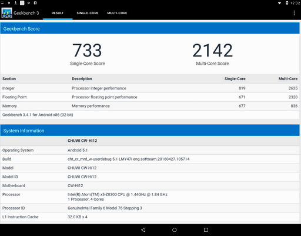Tap the battery status icon
The width and height of the screenshot is (301, 236).
pos(287,3)
